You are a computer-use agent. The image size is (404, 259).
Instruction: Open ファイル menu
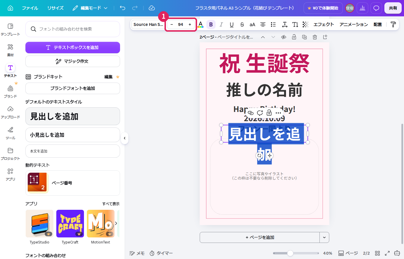[30, 8]
